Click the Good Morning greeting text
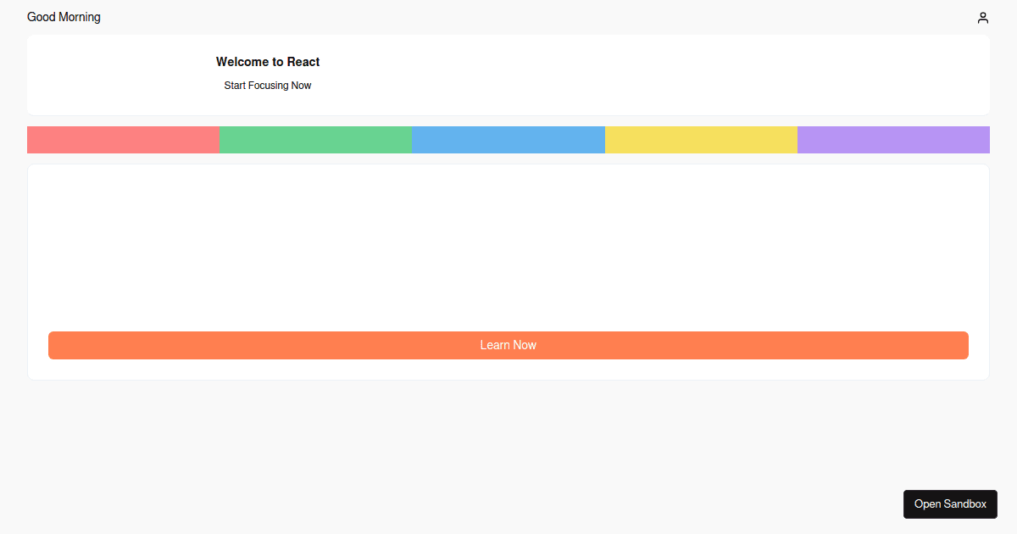The image size is (1017, 534). pos(64,17)
